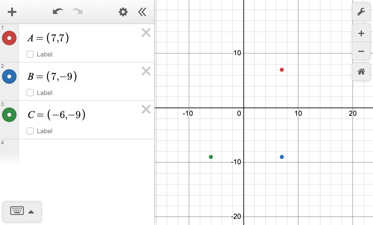Toggle visibility of red point A

pyautogui.click(x=9, y=38)
